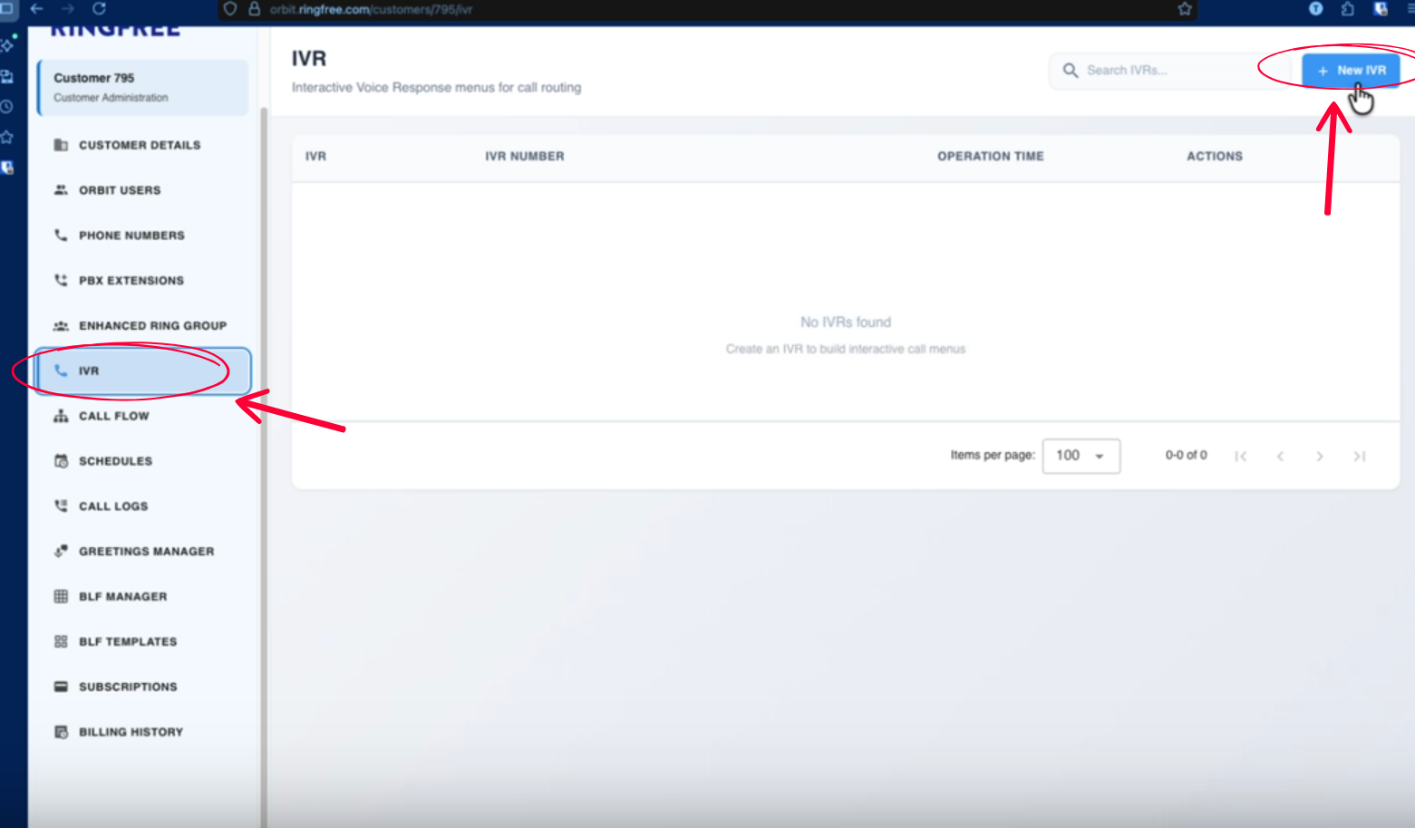1415x828 pixels.
Task: Jump to last page of results
Action: coord(1359,457)
